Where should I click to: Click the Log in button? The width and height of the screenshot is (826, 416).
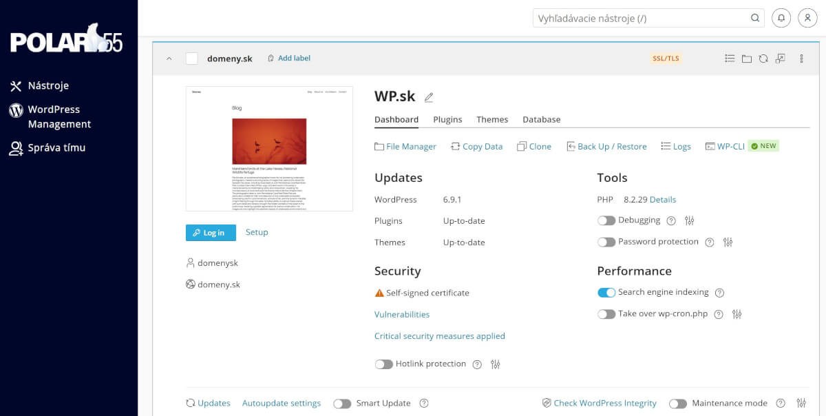(211, 233)
